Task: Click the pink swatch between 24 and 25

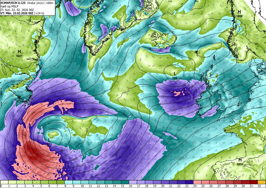Action: coord(198,182)
